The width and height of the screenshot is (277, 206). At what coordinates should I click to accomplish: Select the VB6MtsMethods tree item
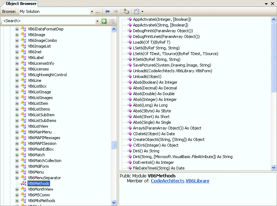(x=41, y=201)
